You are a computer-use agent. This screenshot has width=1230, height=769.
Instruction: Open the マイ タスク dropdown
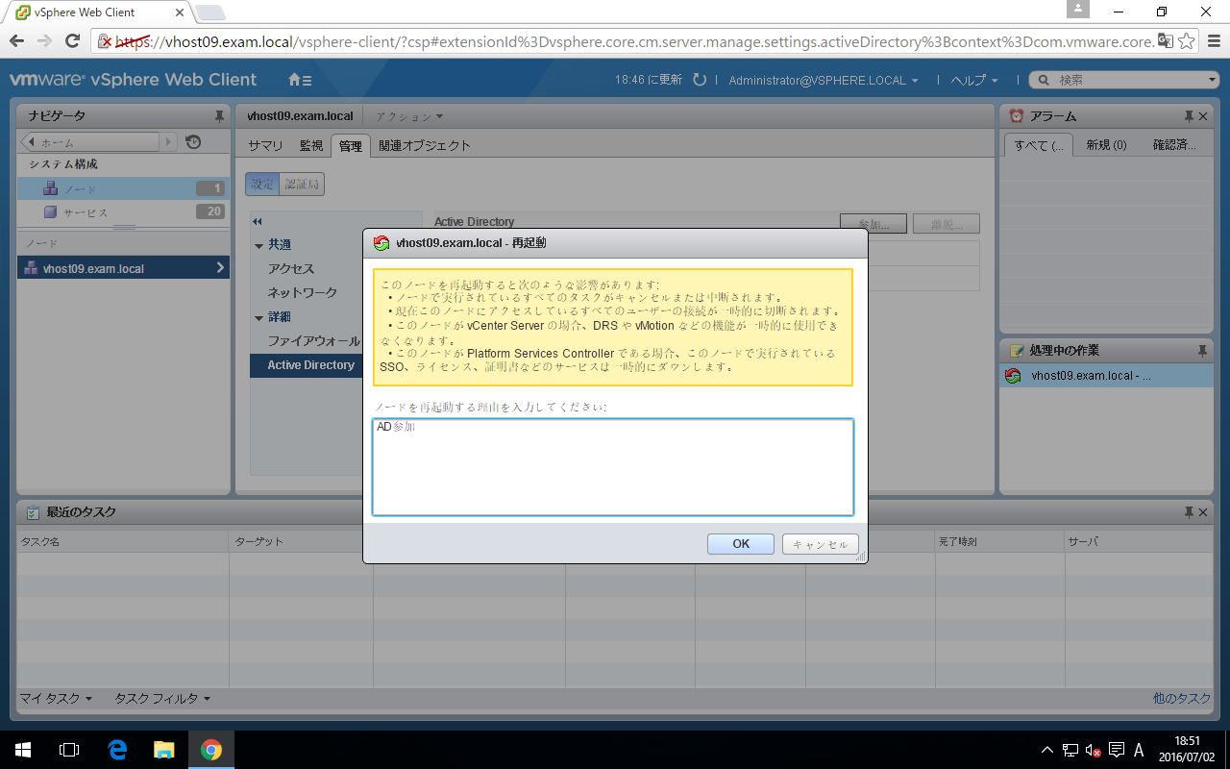[x=56, y=698]
